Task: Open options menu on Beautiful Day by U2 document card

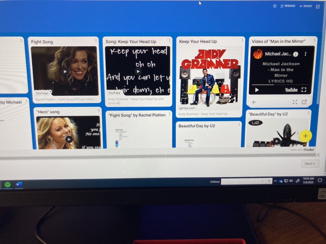Action: point(239,124)
